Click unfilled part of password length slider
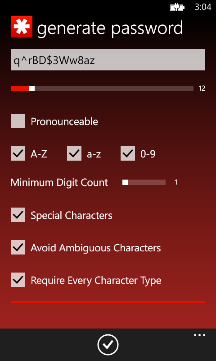 click(114, 88)
